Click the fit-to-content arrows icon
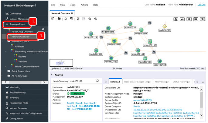 pyautogui.click(x=78, y=19)
